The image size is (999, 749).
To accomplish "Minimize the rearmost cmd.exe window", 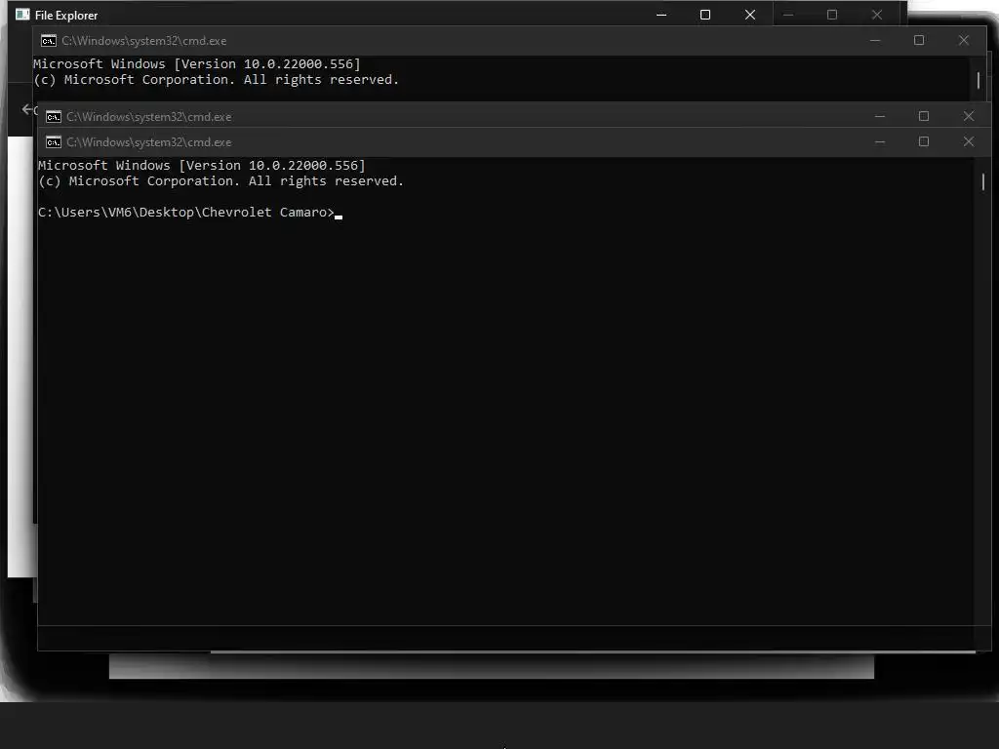I will [x=875, y=41].
